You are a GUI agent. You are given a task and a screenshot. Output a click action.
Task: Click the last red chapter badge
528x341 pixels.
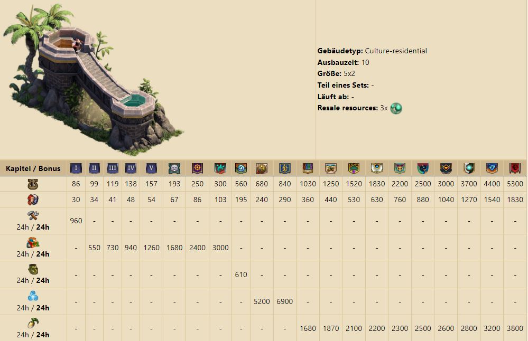point(515,168)
